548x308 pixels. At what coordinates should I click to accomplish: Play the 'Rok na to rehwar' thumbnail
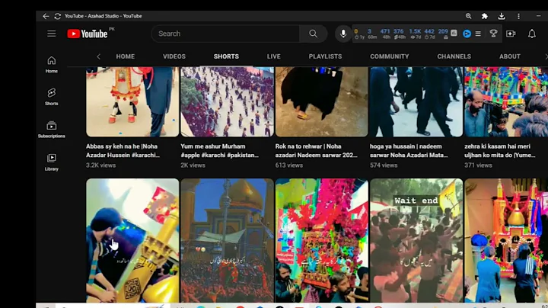tap(321, 101)
